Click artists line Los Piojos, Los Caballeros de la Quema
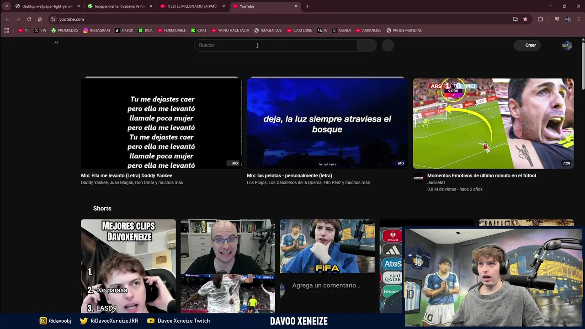 pos(308,183)
